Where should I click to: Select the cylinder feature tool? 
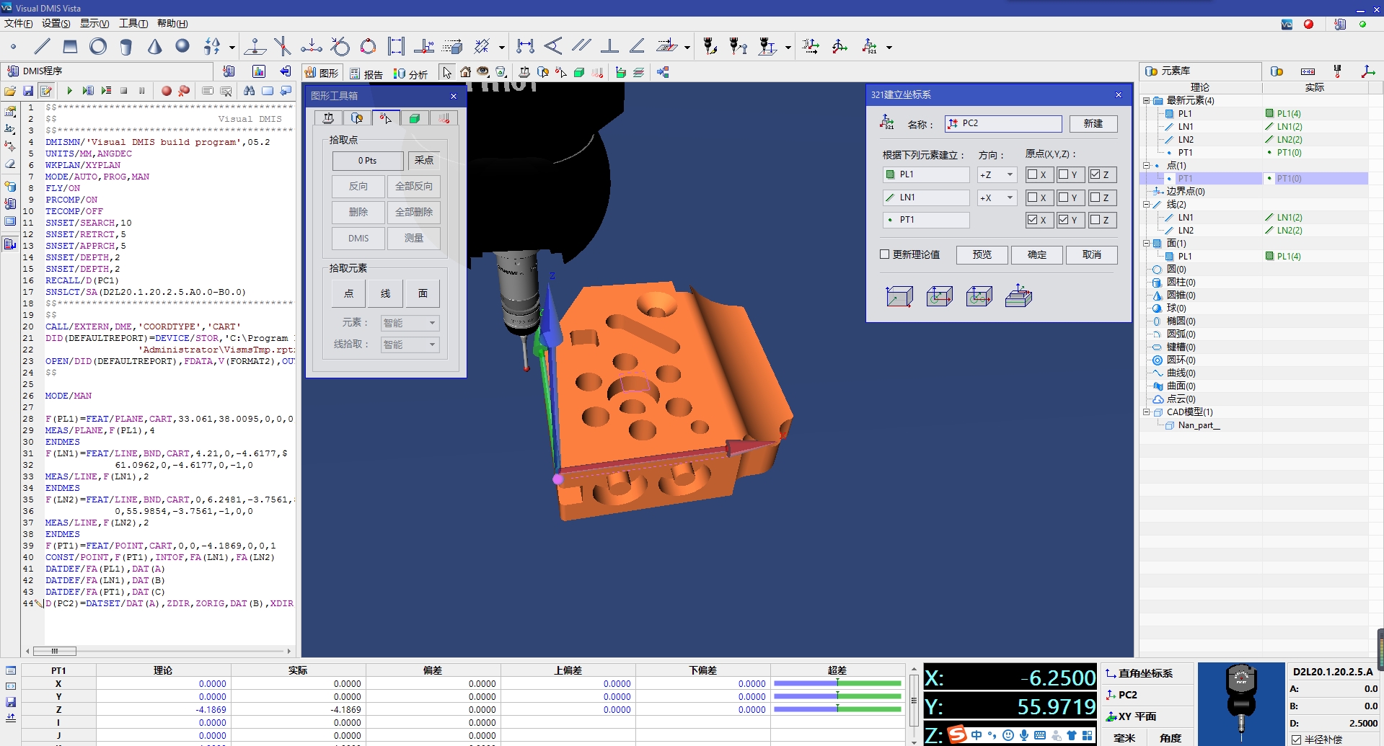pyautogui.click(x=125, y=46)
